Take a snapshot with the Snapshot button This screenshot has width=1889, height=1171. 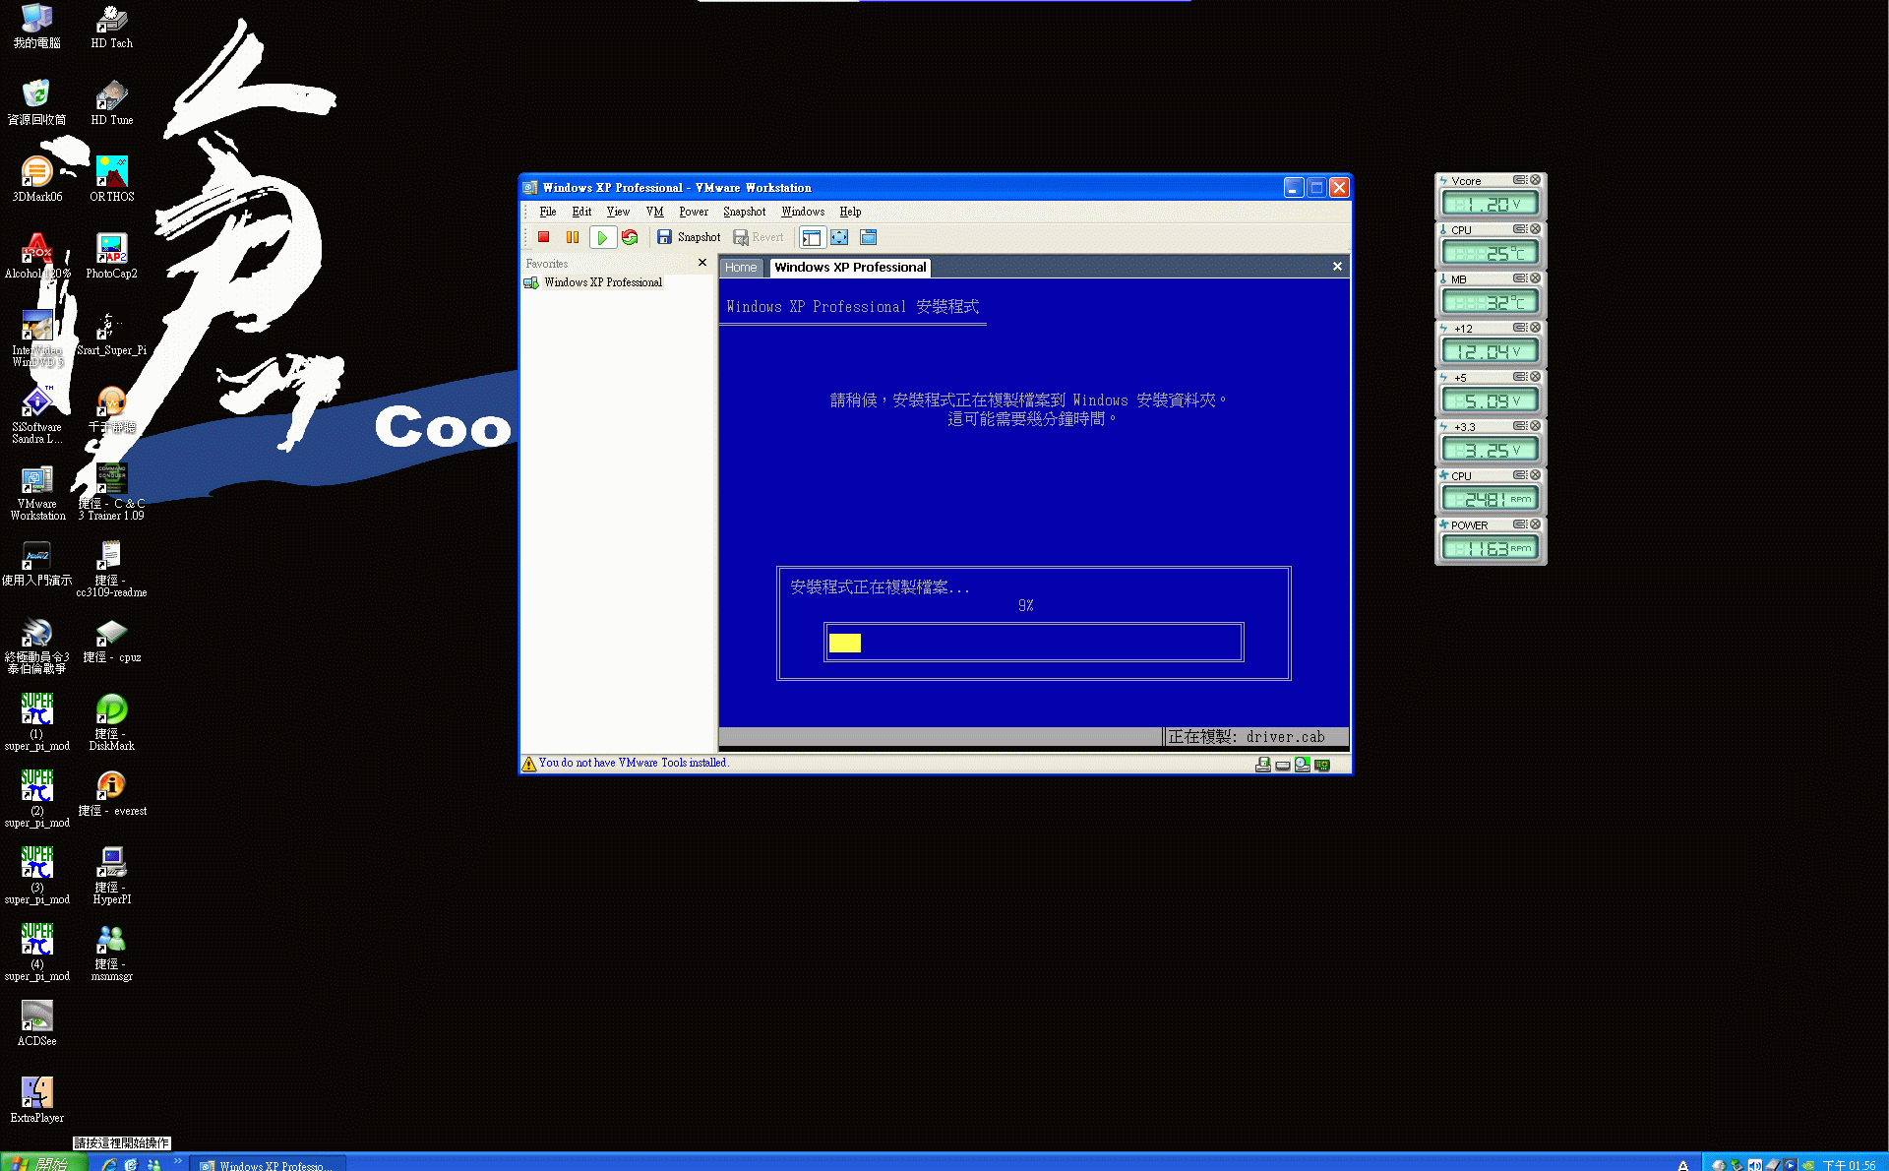tap(689, 237)
